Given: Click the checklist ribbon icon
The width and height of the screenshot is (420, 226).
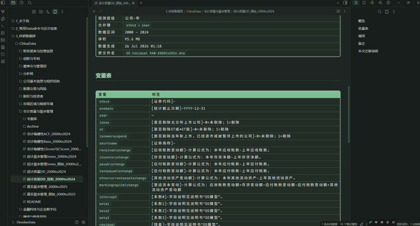Looking at the screenshot, I should 3,33.
